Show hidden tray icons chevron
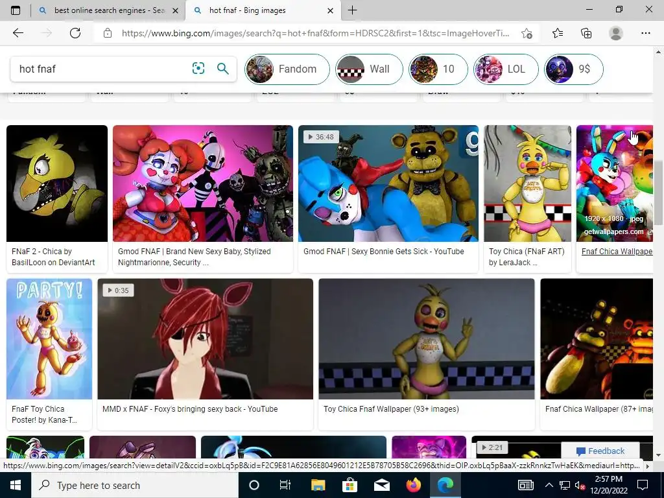The width and height of the screenshot is (664, 498). click(549, 485)
